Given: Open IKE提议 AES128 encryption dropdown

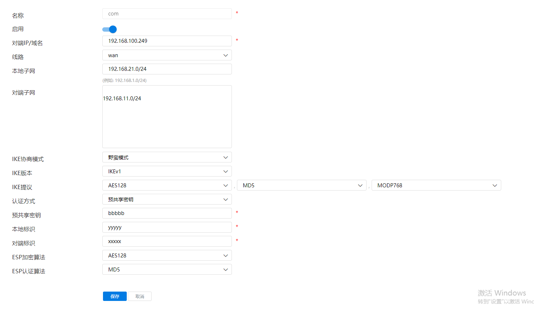Looking at the screenshot, I should tap(167, 186).
